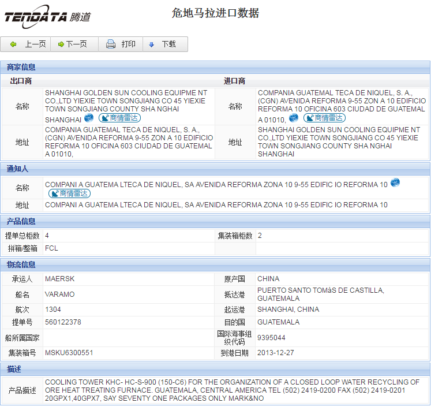This screenshot has width=431, height=410.
Task: Click globe icon beside importer name
Action: (294, 118)
